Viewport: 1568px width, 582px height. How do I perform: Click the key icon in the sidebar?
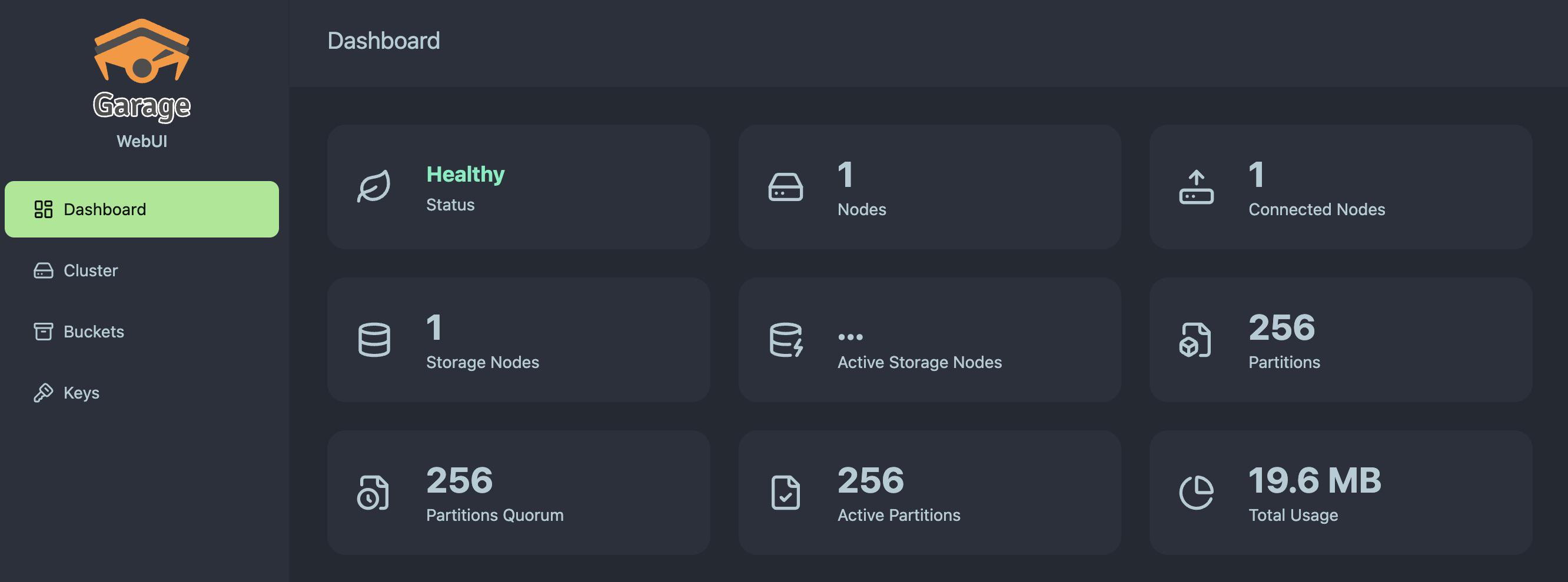pyautogui.click(x=43, y=393)
